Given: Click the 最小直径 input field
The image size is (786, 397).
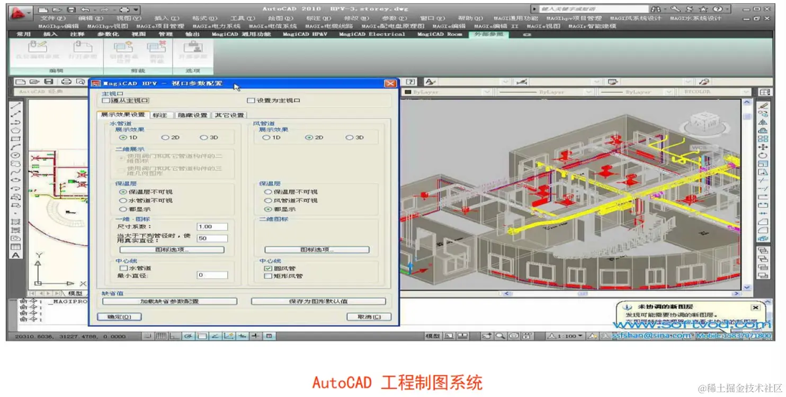Looking at the screenshot, I should coord(212,275).
